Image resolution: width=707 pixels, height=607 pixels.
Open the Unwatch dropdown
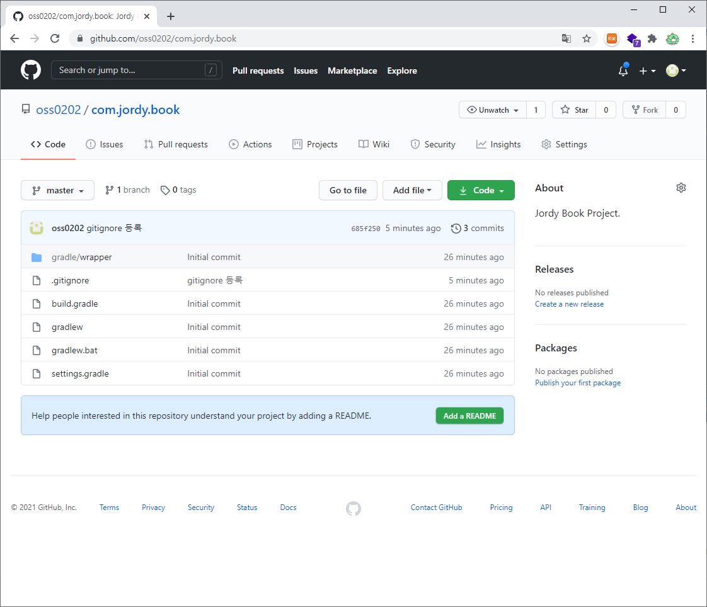pyautogui.click(x=493, y=110)
